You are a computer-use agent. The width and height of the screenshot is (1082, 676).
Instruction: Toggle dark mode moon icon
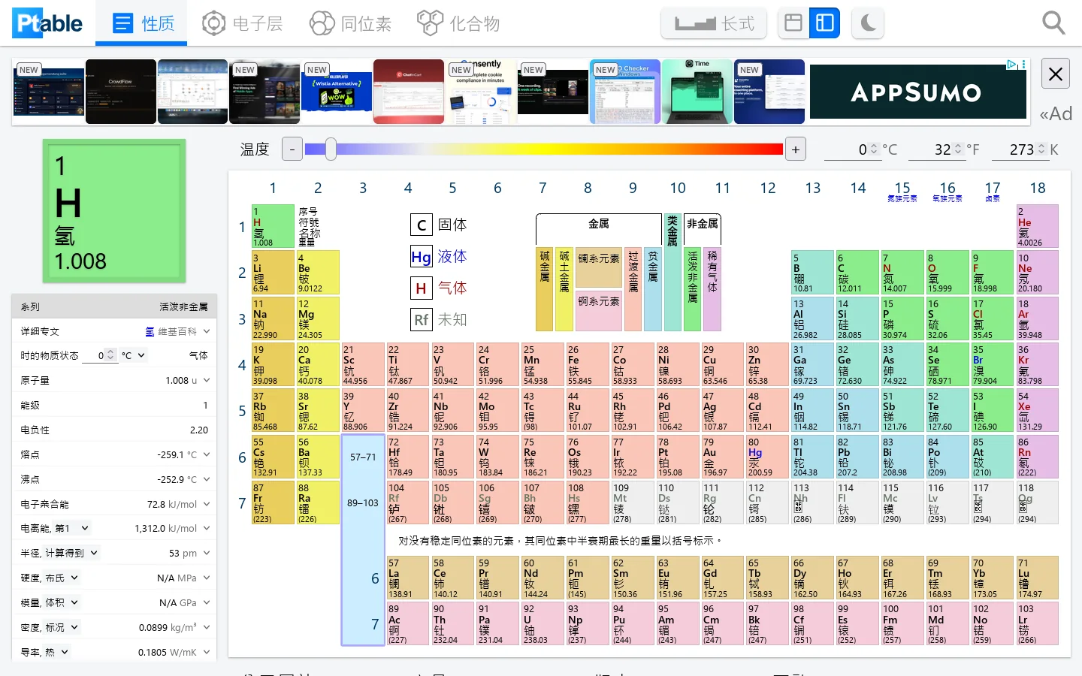coord(868,23)
